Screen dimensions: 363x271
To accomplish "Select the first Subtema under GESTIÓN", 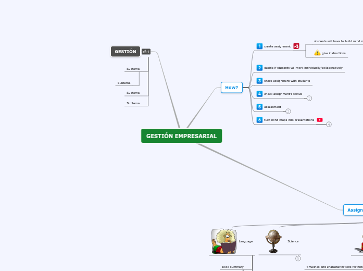I will coord(133,69).
